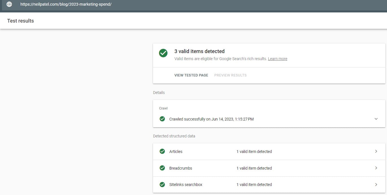
Task: Collapse the crawled successfully section
Action: pyautogui.click(x=376, y=119)
